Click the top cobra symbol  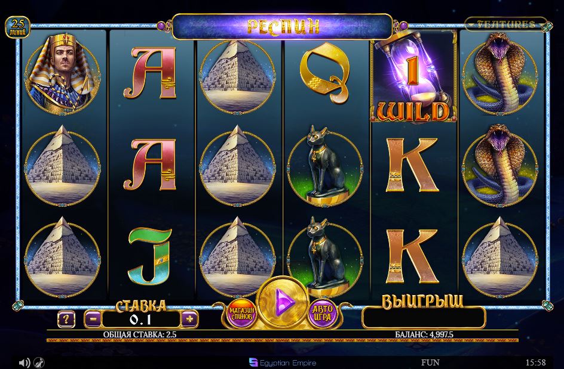500,73
